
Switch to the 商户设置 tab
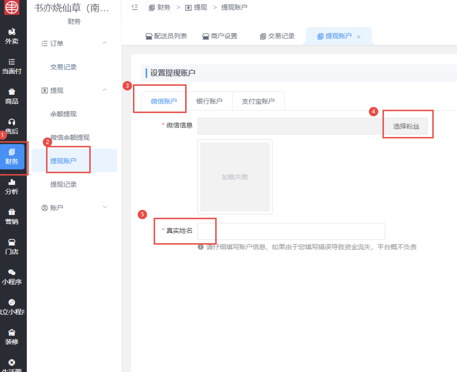point(220,36)
